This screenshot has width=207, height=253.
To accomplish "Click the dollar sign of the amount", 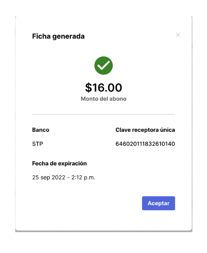I will click(88, 88).
